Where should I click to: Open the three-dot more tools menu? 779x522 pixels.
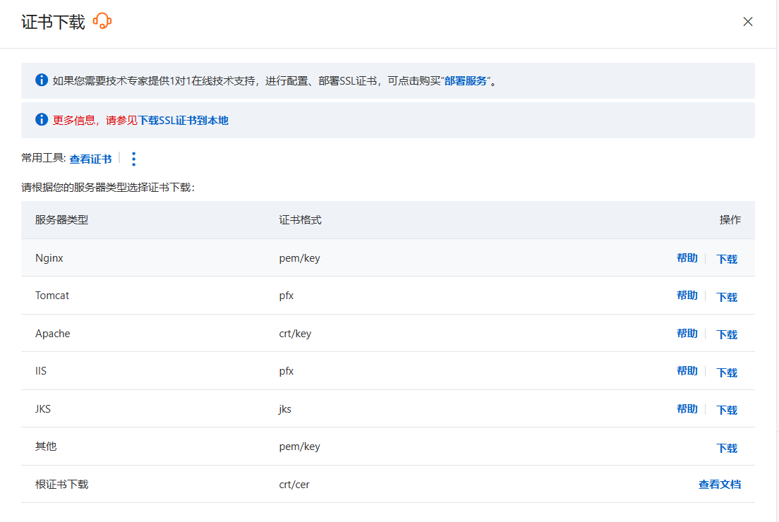(x=134, y=159)
